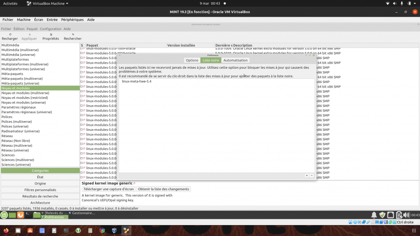Open the VirtualBox Écran menu
This screenshot has height=236, width=420.
(x=39, y=20)
